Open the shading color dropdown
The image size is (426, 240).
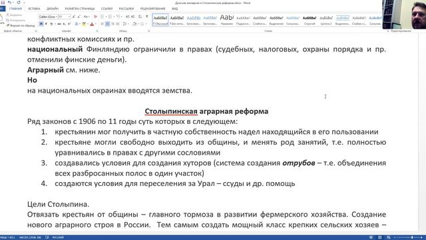pyautogui.click(x=138, y=24)
